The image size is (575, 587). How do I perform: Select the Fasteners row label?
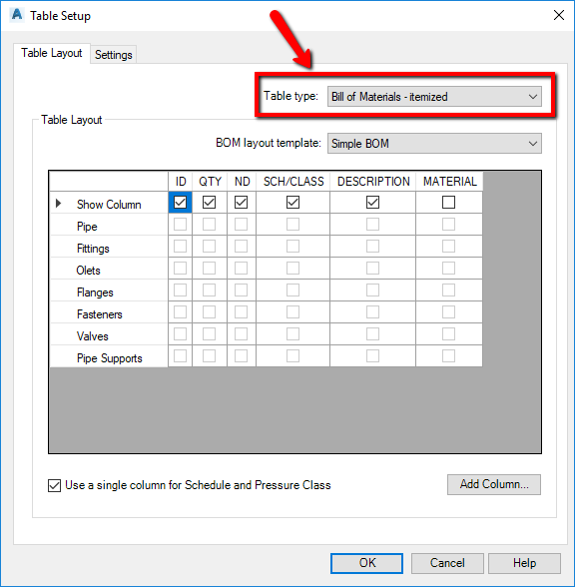tap(99, 314)
